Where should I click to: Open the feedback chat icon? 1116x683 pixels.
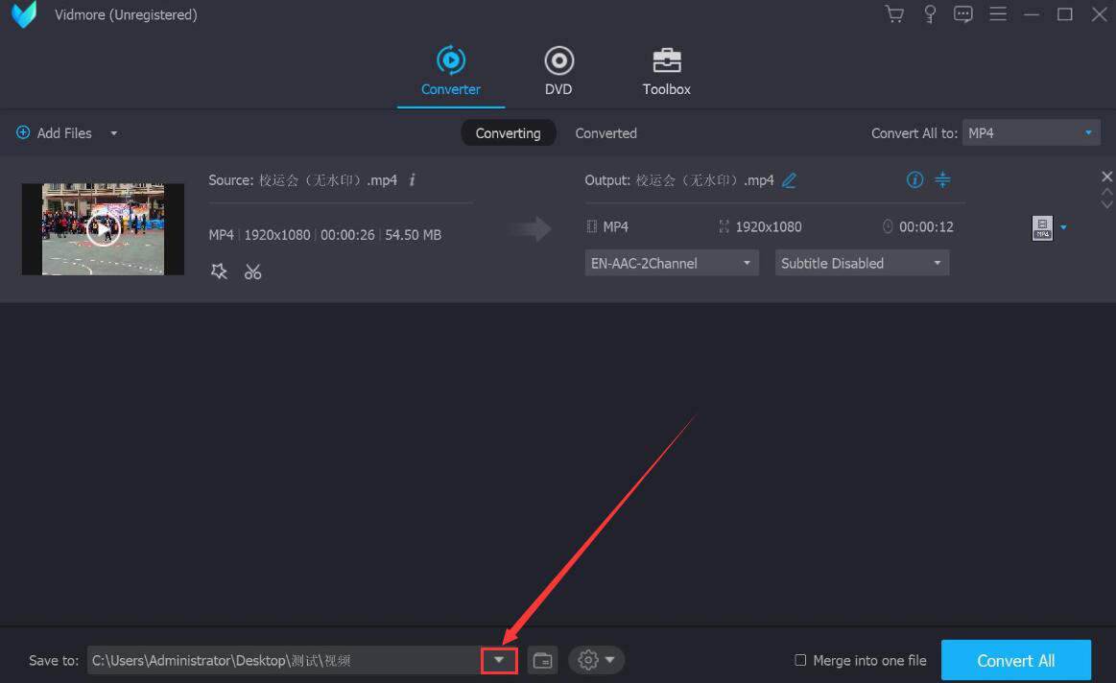(963, 14)
